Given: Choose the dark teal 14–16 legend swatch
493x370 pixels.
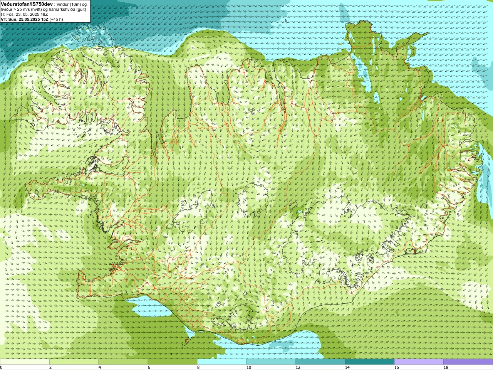Looking at the screenshot, I should coord(370,362).
